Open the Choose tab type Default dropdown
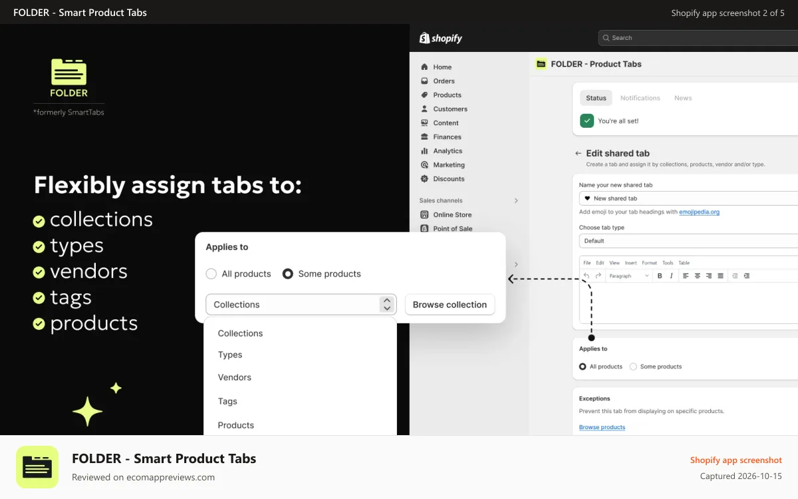This screenshot has width=798, height=499. tap(688, 241)
